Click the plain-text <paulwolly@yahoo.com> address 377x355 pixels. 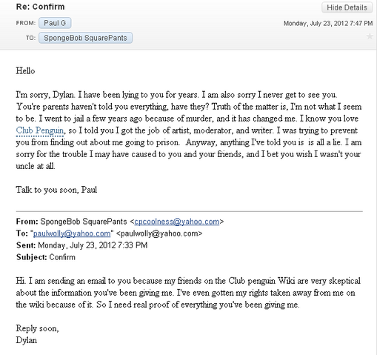159,233
